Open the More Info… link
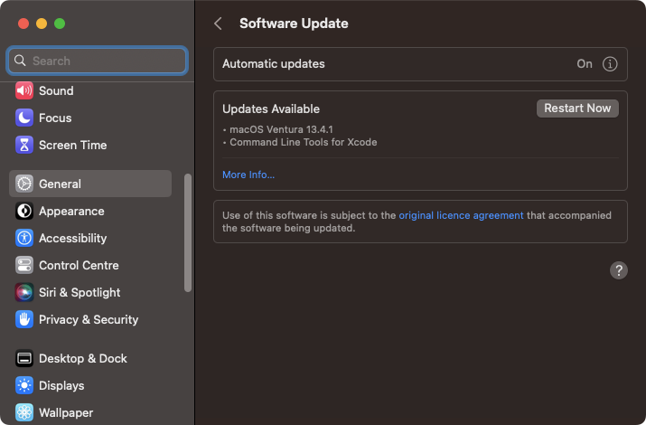Screen dimensions: 646x425 (248, 175)
